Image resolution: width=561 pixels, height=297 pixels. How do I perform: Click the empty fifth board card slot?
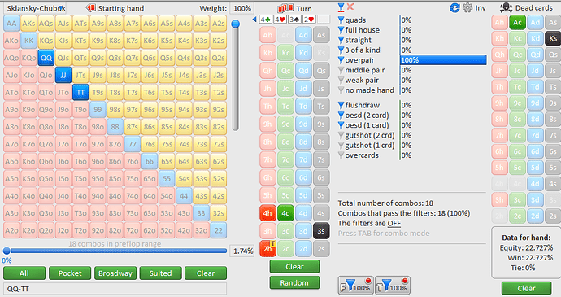tap(324, 20)
